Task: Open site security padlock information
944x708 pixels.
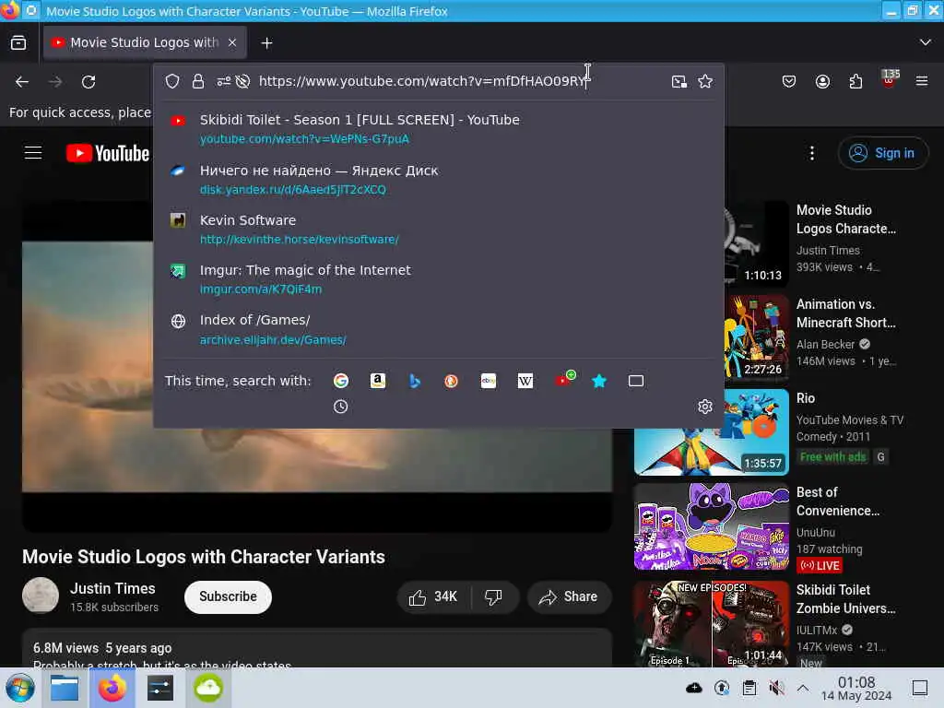Action: click(198, 81)
